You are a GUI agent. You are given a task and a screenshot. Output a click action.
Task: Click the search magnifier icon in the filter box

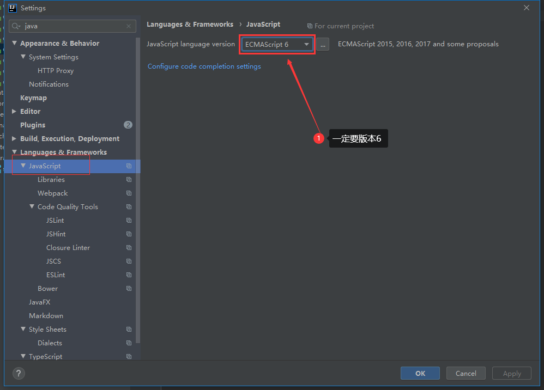point(16,26)
